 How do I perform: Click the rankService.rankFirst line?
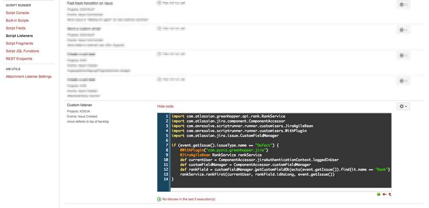258,175
